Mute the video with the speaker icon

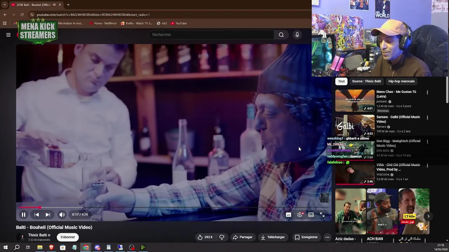[62, 215]
